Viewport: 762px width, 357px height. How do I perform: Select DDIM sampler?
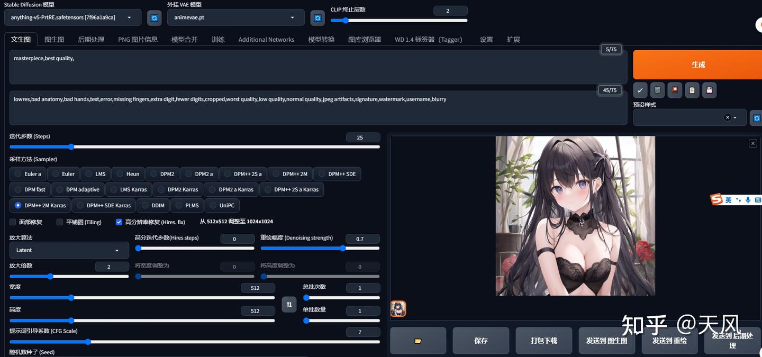153,205
